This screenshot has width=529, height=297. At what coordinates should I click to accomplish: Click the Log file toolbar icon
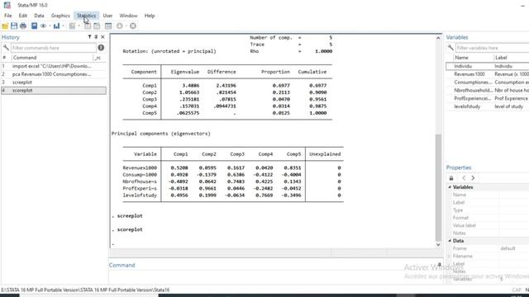pyautogui.click(x=34, y=26)
